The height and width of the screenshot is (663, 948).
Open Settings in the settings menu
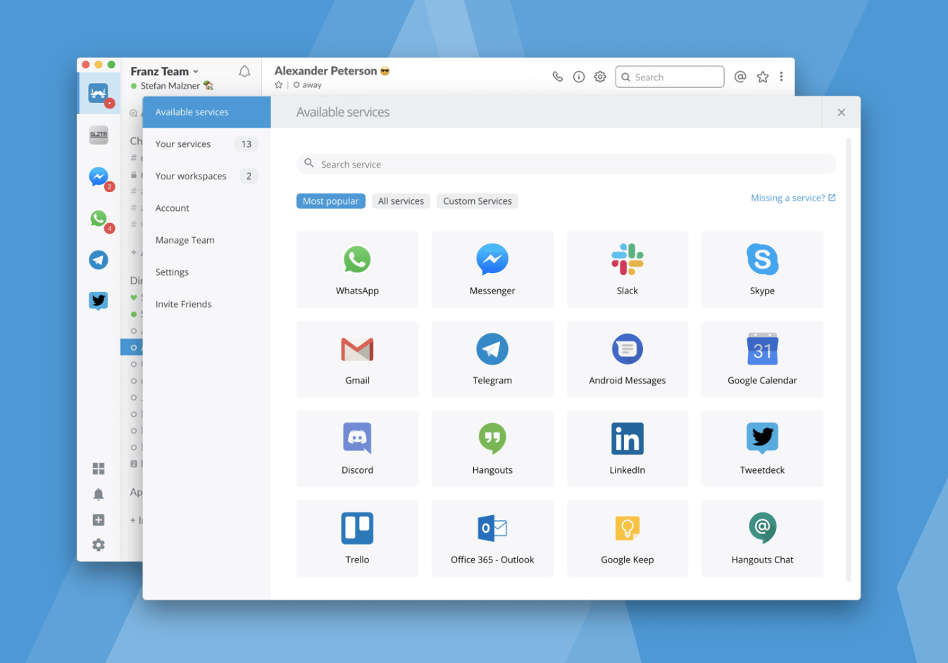[207, 272]
